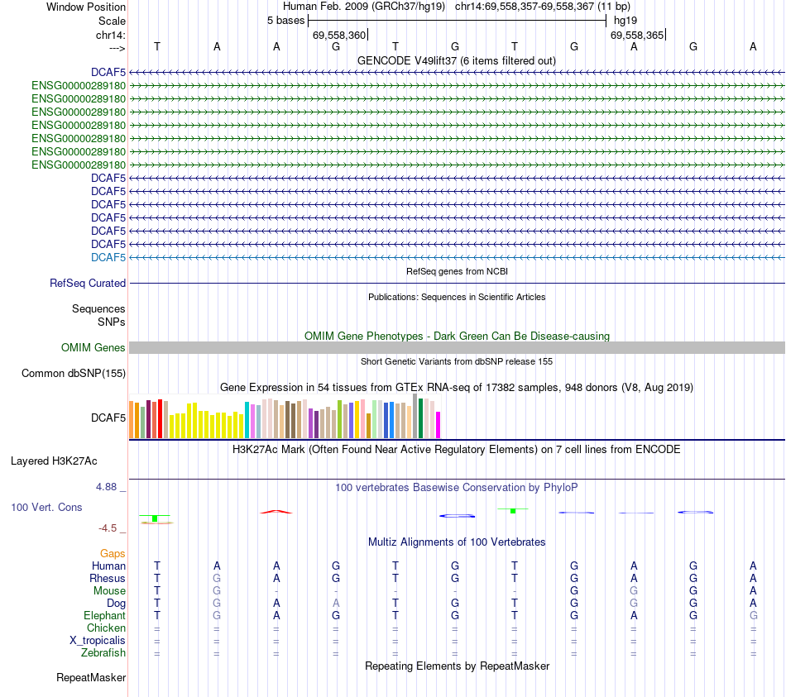
Task: Click the OMIM Genes track label
Action: [93, 348]
